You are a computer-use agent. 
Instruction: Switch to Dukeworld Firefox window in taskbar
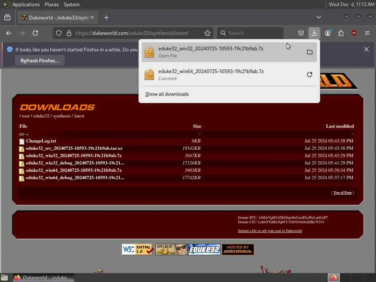click(43, 278)
